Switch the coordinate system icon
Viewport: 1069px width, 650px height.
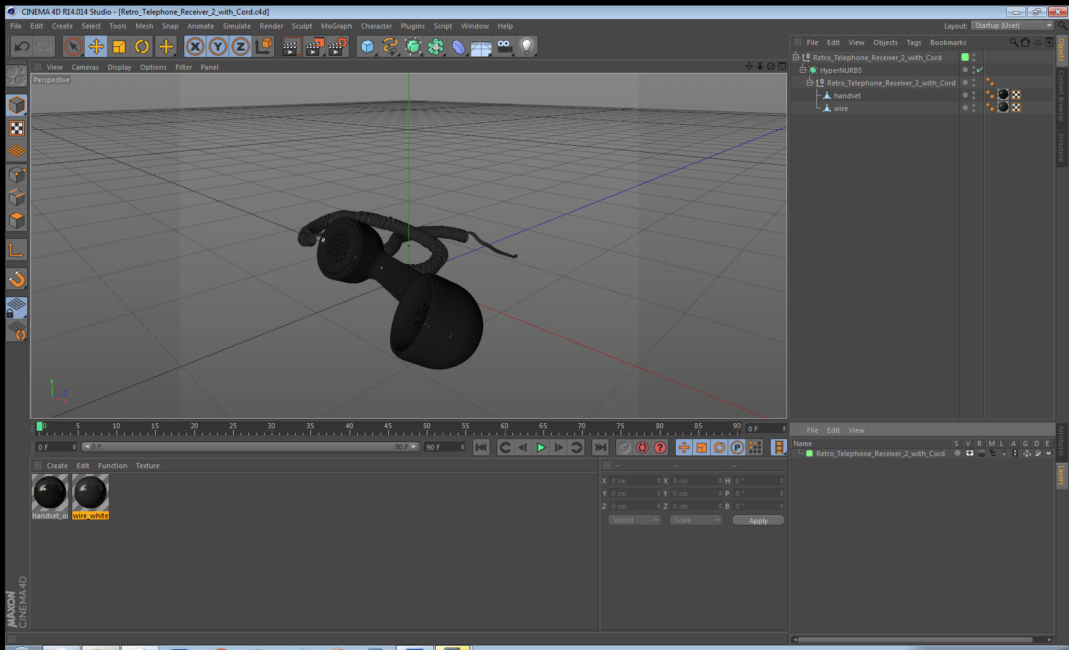[x=263, y=46]
